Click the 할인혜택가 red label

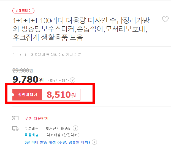pyautogui.click(x=27, y=95)
